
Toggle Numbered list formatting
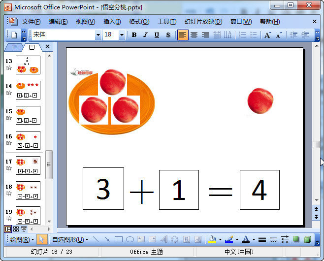242,35
